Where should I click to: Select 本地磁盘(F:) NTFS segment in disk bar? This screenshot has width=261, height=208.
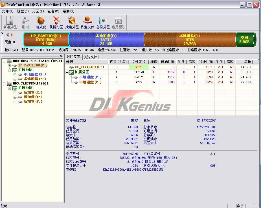tap(190, 40)
